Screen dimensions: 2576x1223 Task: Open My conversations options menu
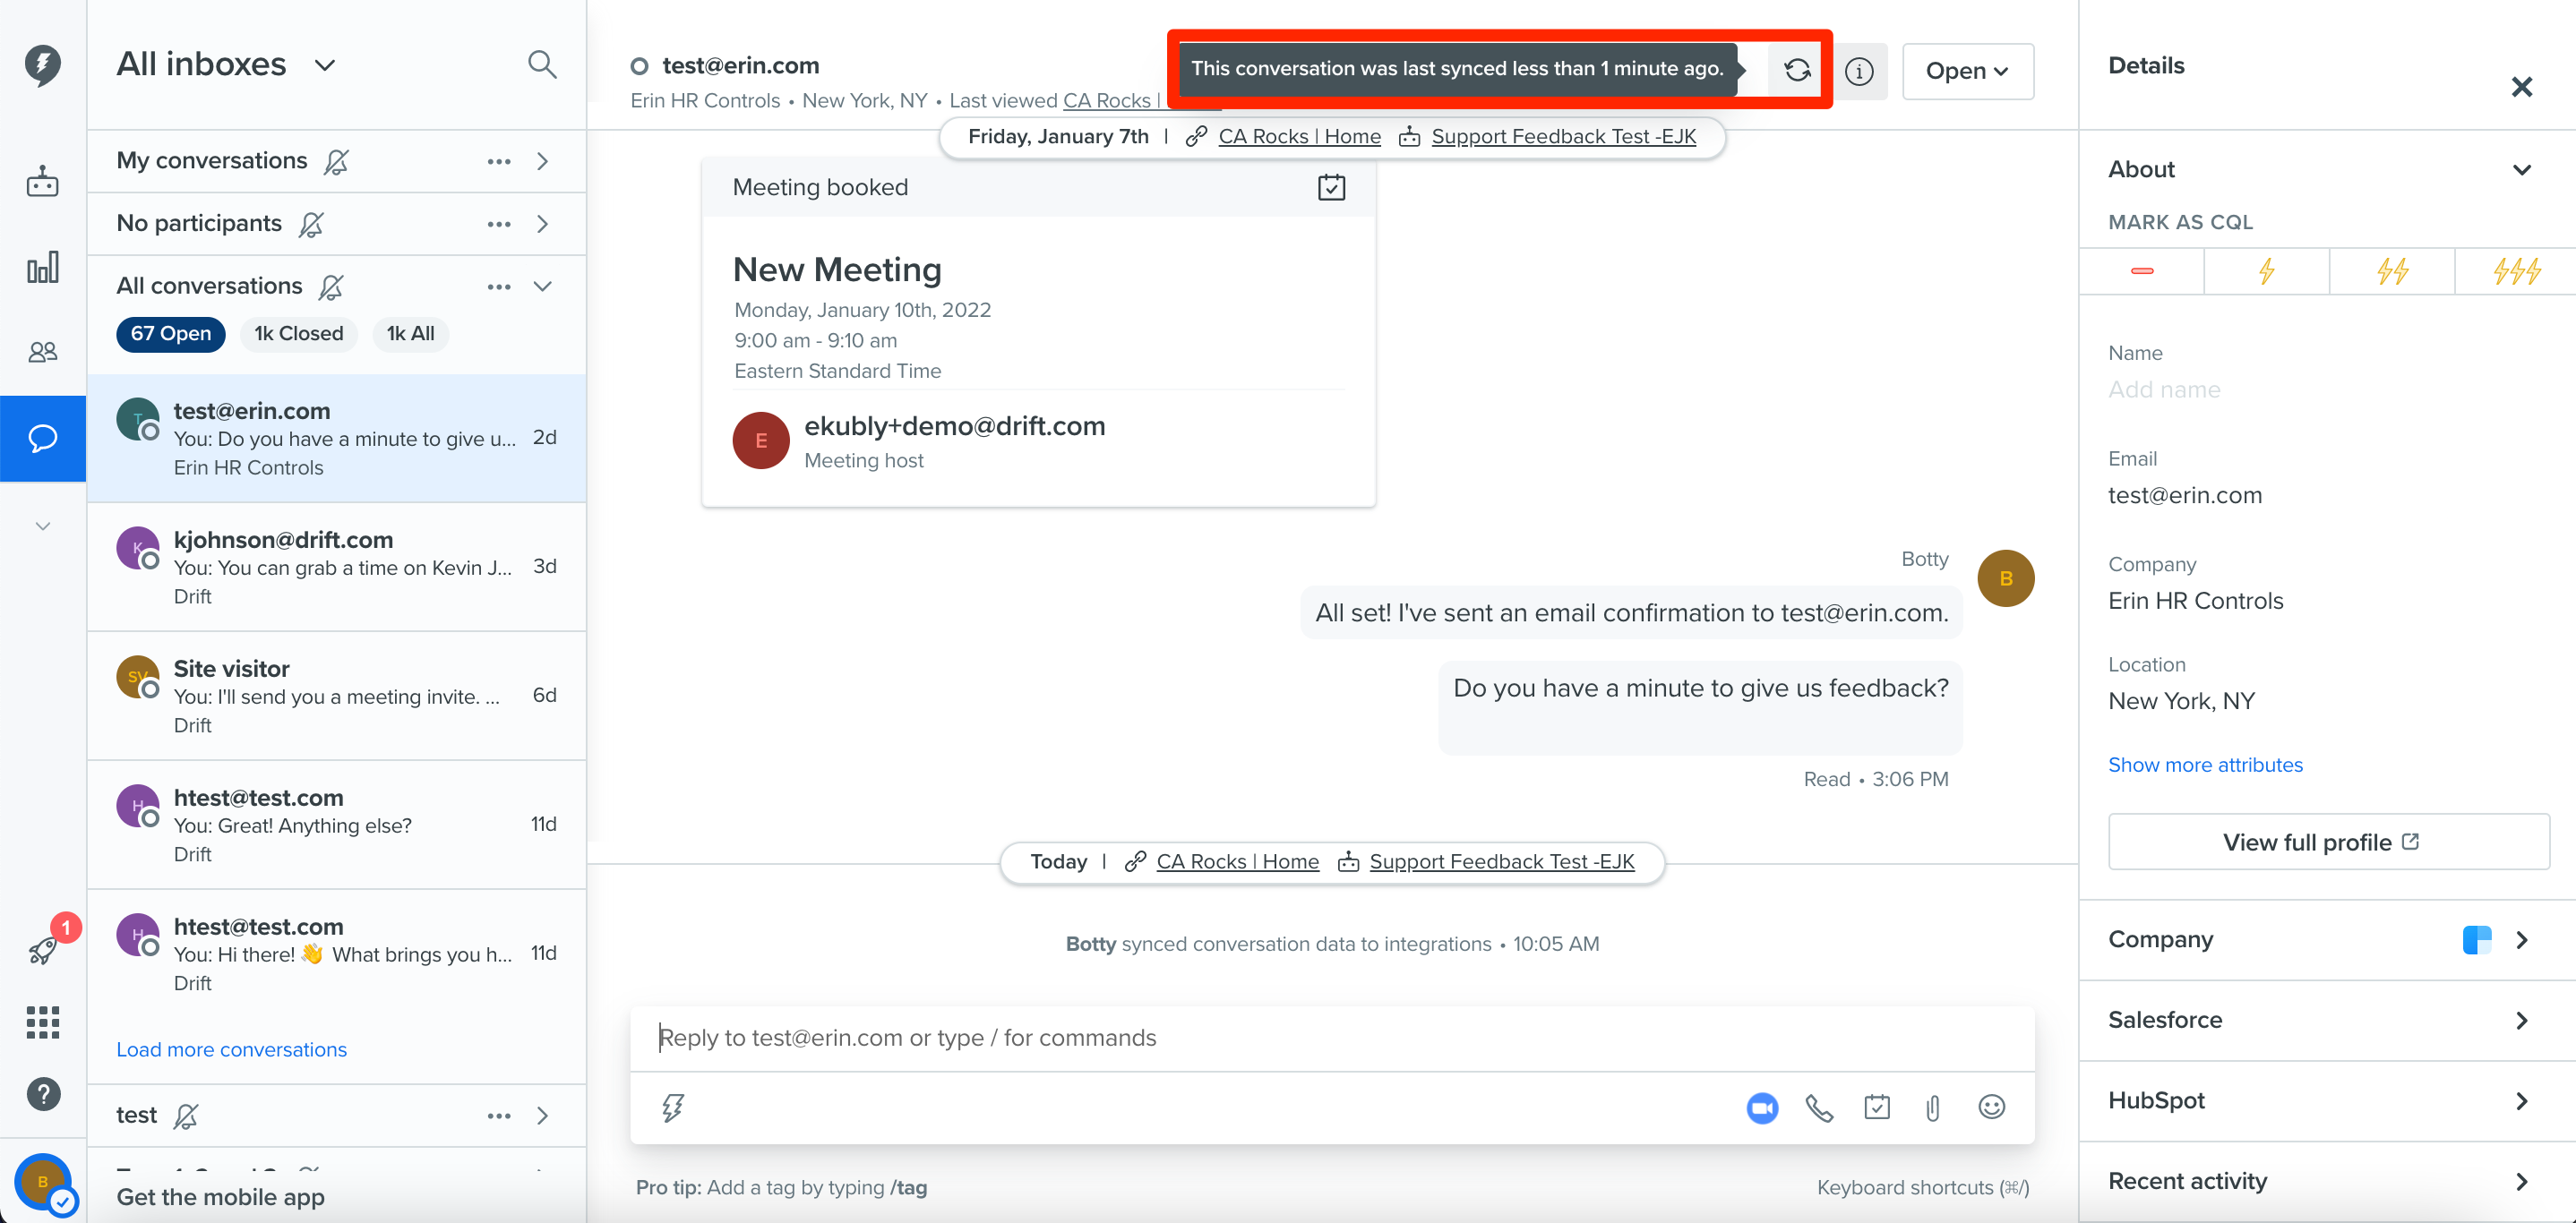click(499, 161)
